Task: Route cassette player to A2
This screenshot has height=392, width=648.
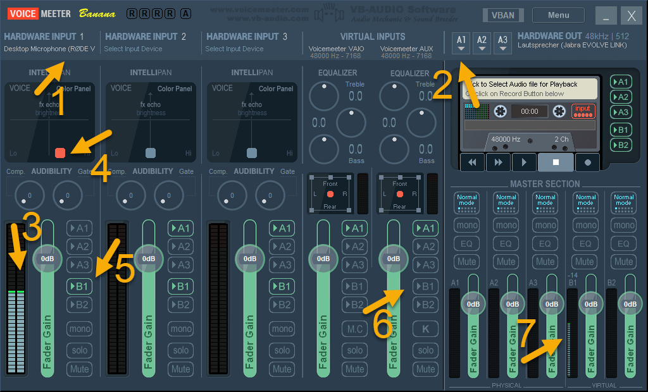Action: pyautogui.click(x=621, y=97)
